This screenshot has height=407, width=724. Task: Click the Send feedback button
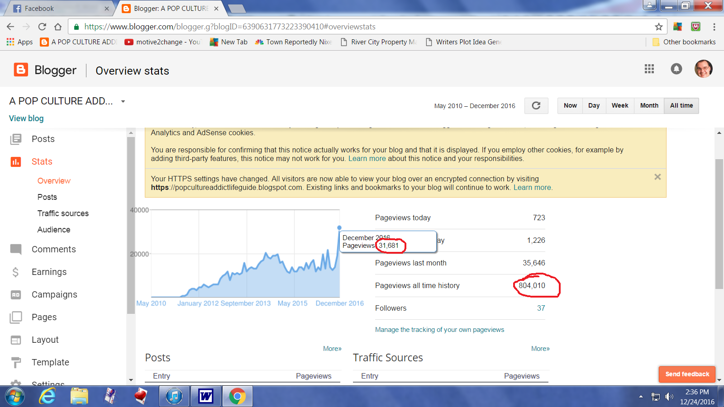687,374
